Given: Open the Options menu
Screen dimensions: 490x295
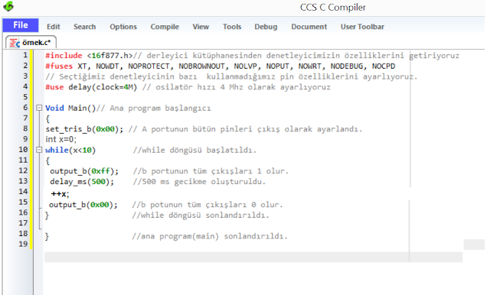Looking at the screenshot, I should point(123,27).
